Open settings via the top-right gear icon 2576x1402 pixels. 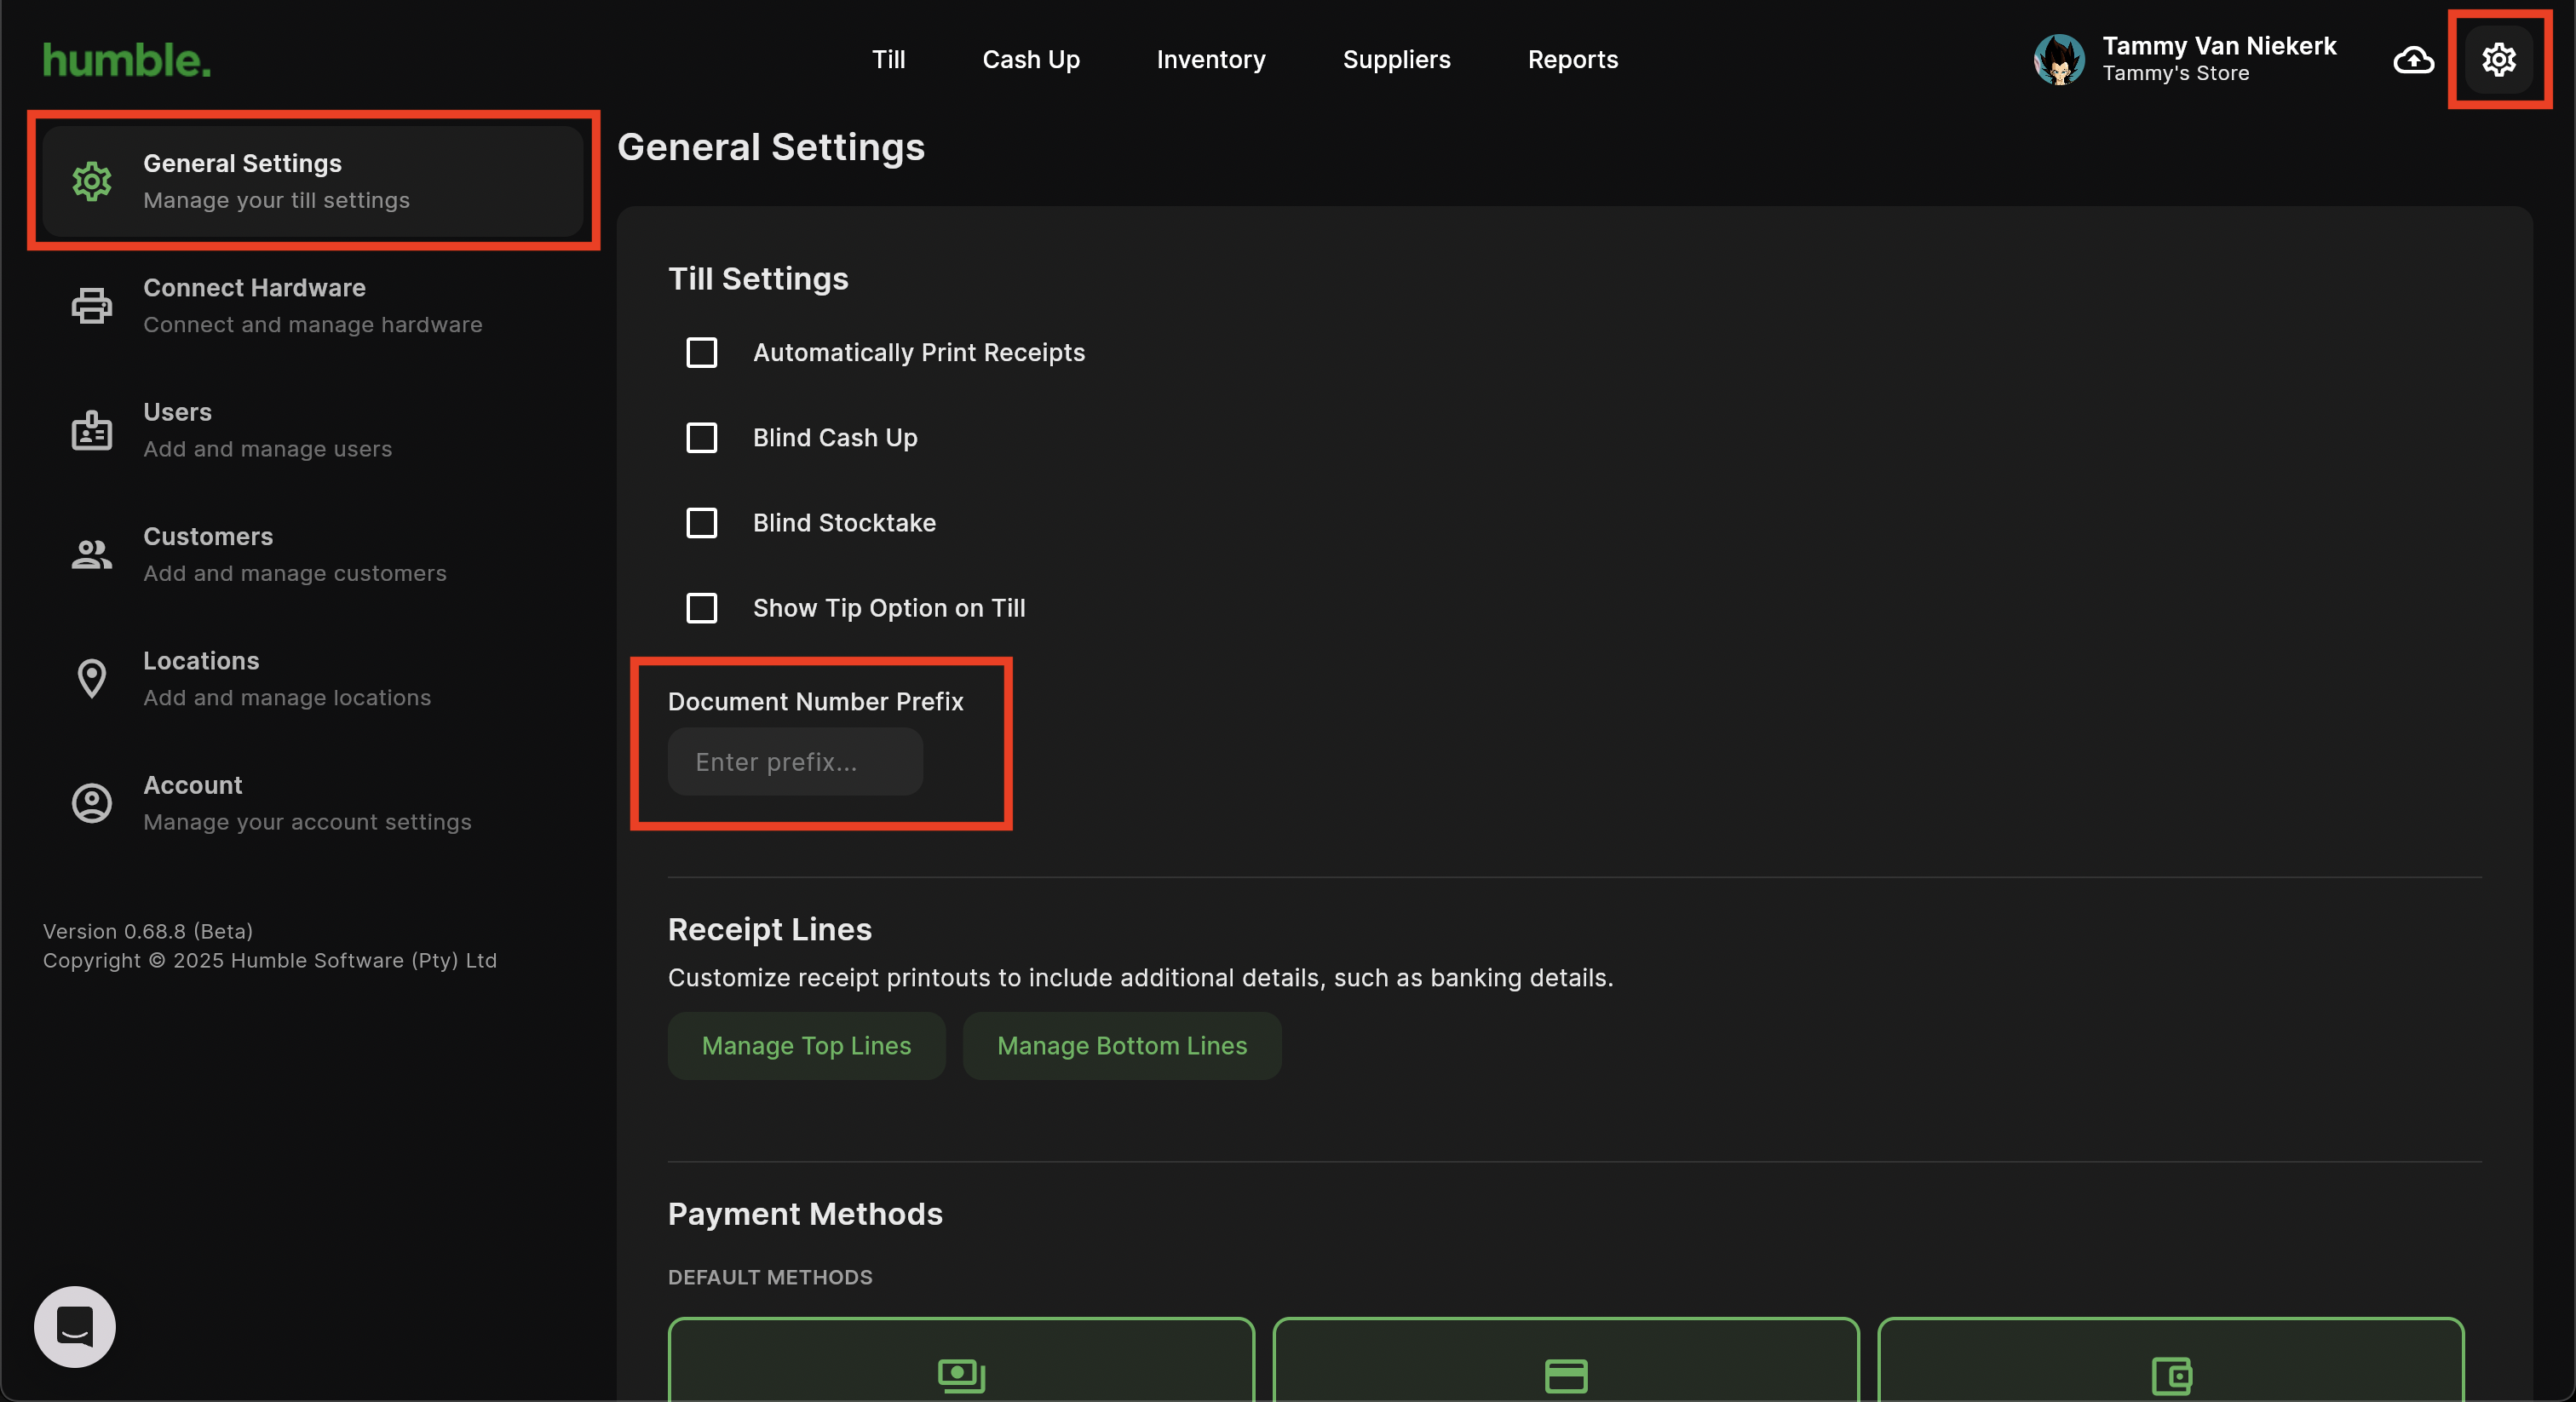(x=2498, y=60)
